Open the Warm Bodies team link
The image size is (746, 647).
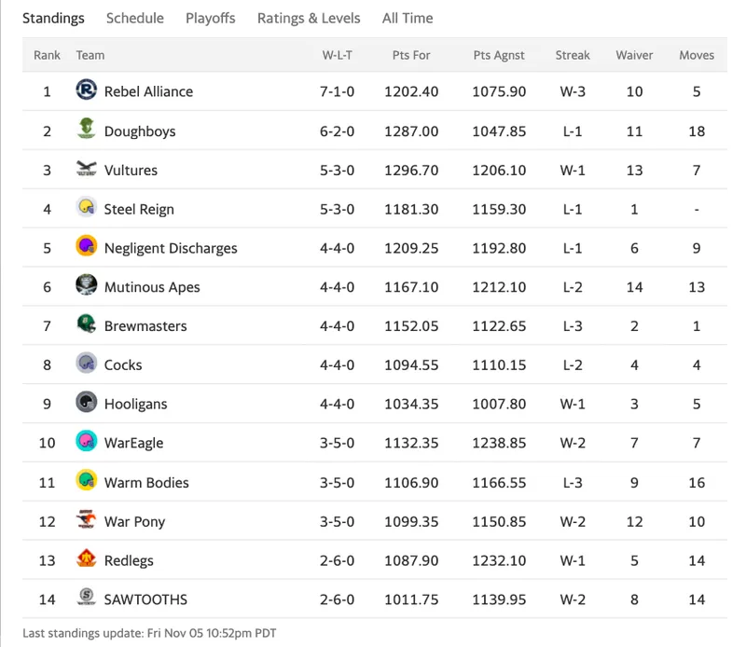[146, 482]
